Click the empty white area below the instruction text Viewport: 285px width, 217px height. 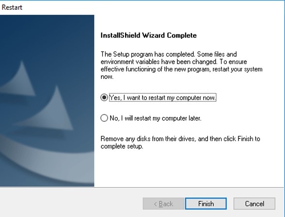click(189, 167)
